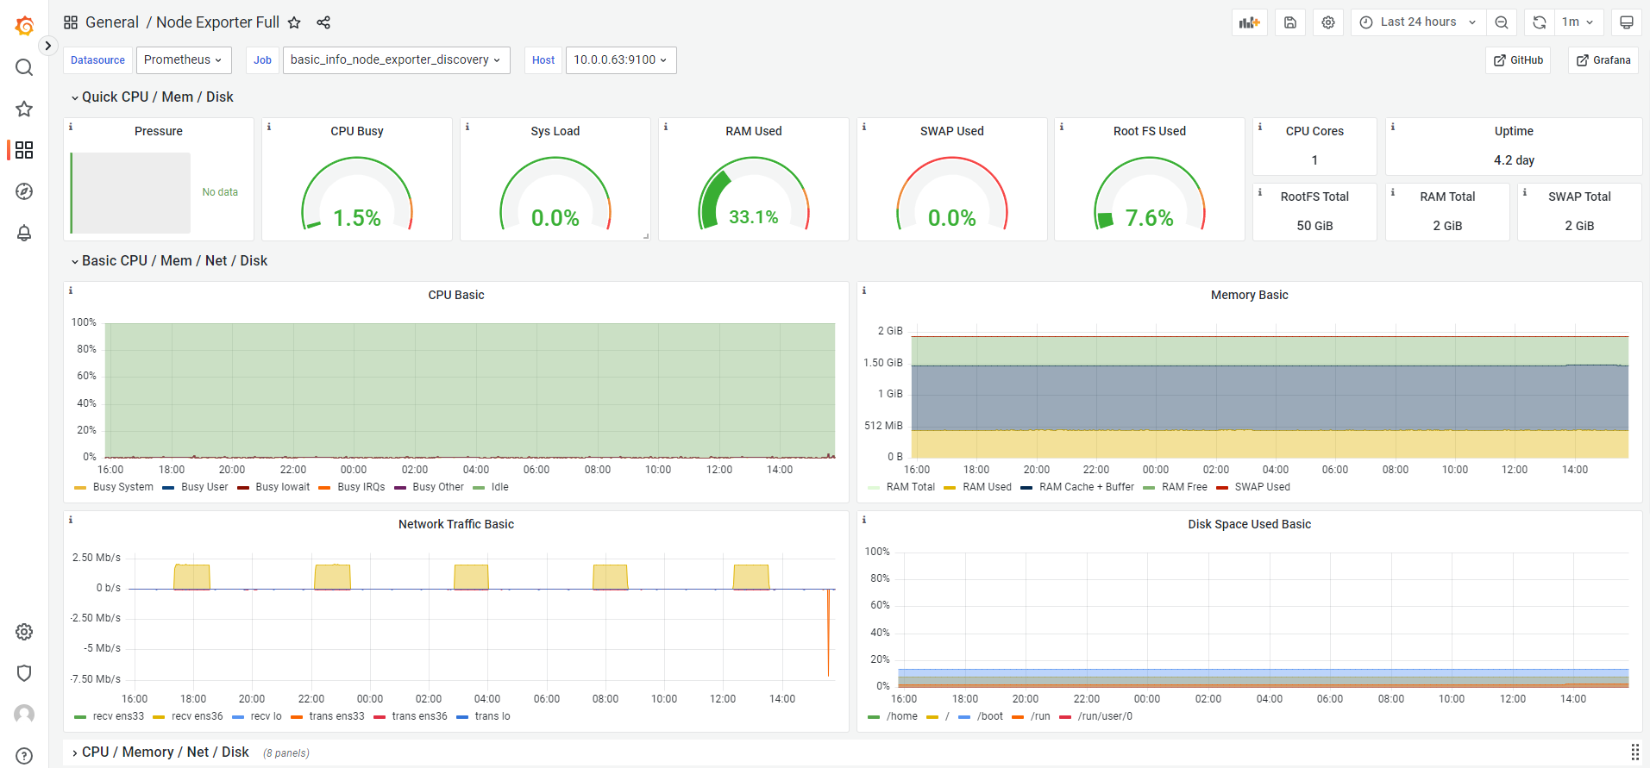
Task: Open the Sys Load panel title menu
Action: tap(555, 131)
